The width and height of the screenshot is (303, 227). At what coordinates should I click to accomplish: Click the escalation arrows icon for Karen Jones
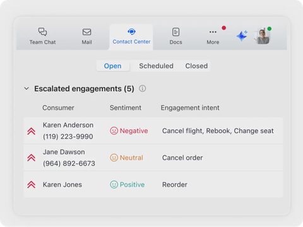click(32, 185)
